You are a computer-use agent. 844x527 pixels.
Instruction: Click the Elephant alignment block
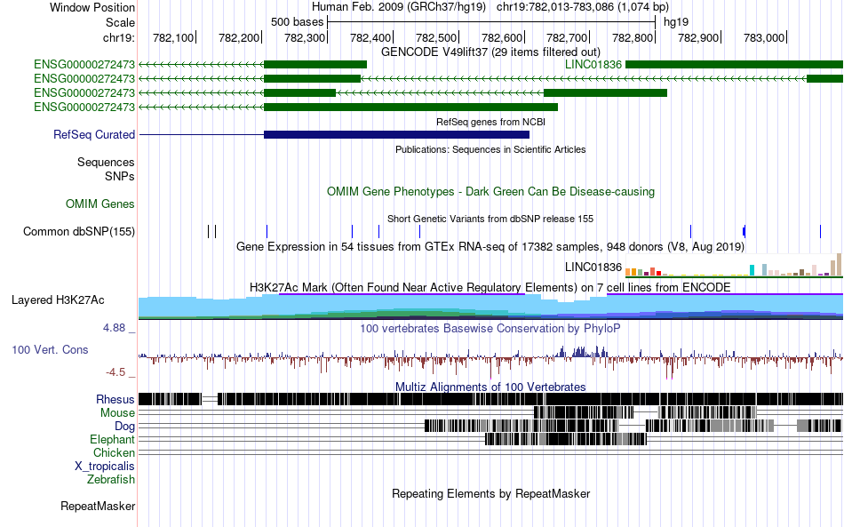pos(566,439)
